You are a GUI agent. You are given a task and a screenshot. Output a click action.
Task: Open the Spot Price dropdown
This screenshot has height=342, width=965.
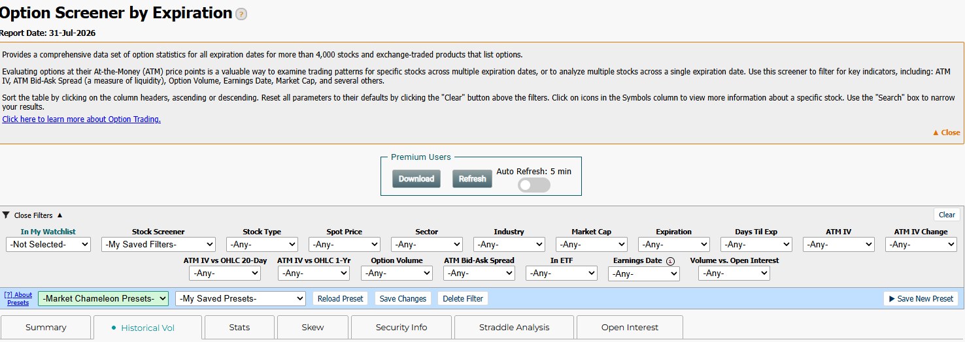(345, 244)
